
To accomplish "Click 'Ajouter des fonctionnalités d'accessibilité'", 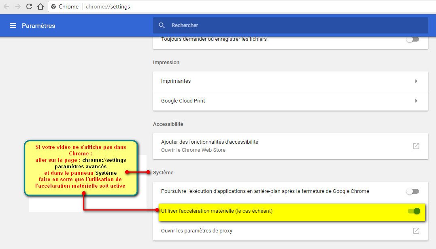I will 210,142.
